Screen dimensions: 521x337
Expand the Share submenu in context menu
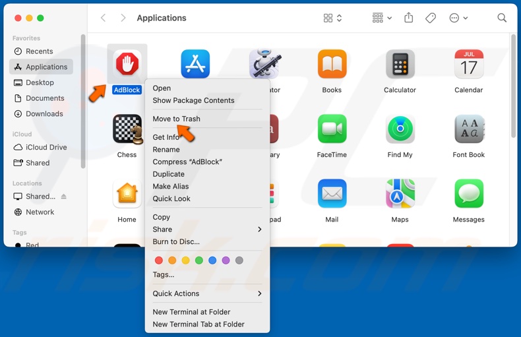pyautogui.click(x=259, y=230)
